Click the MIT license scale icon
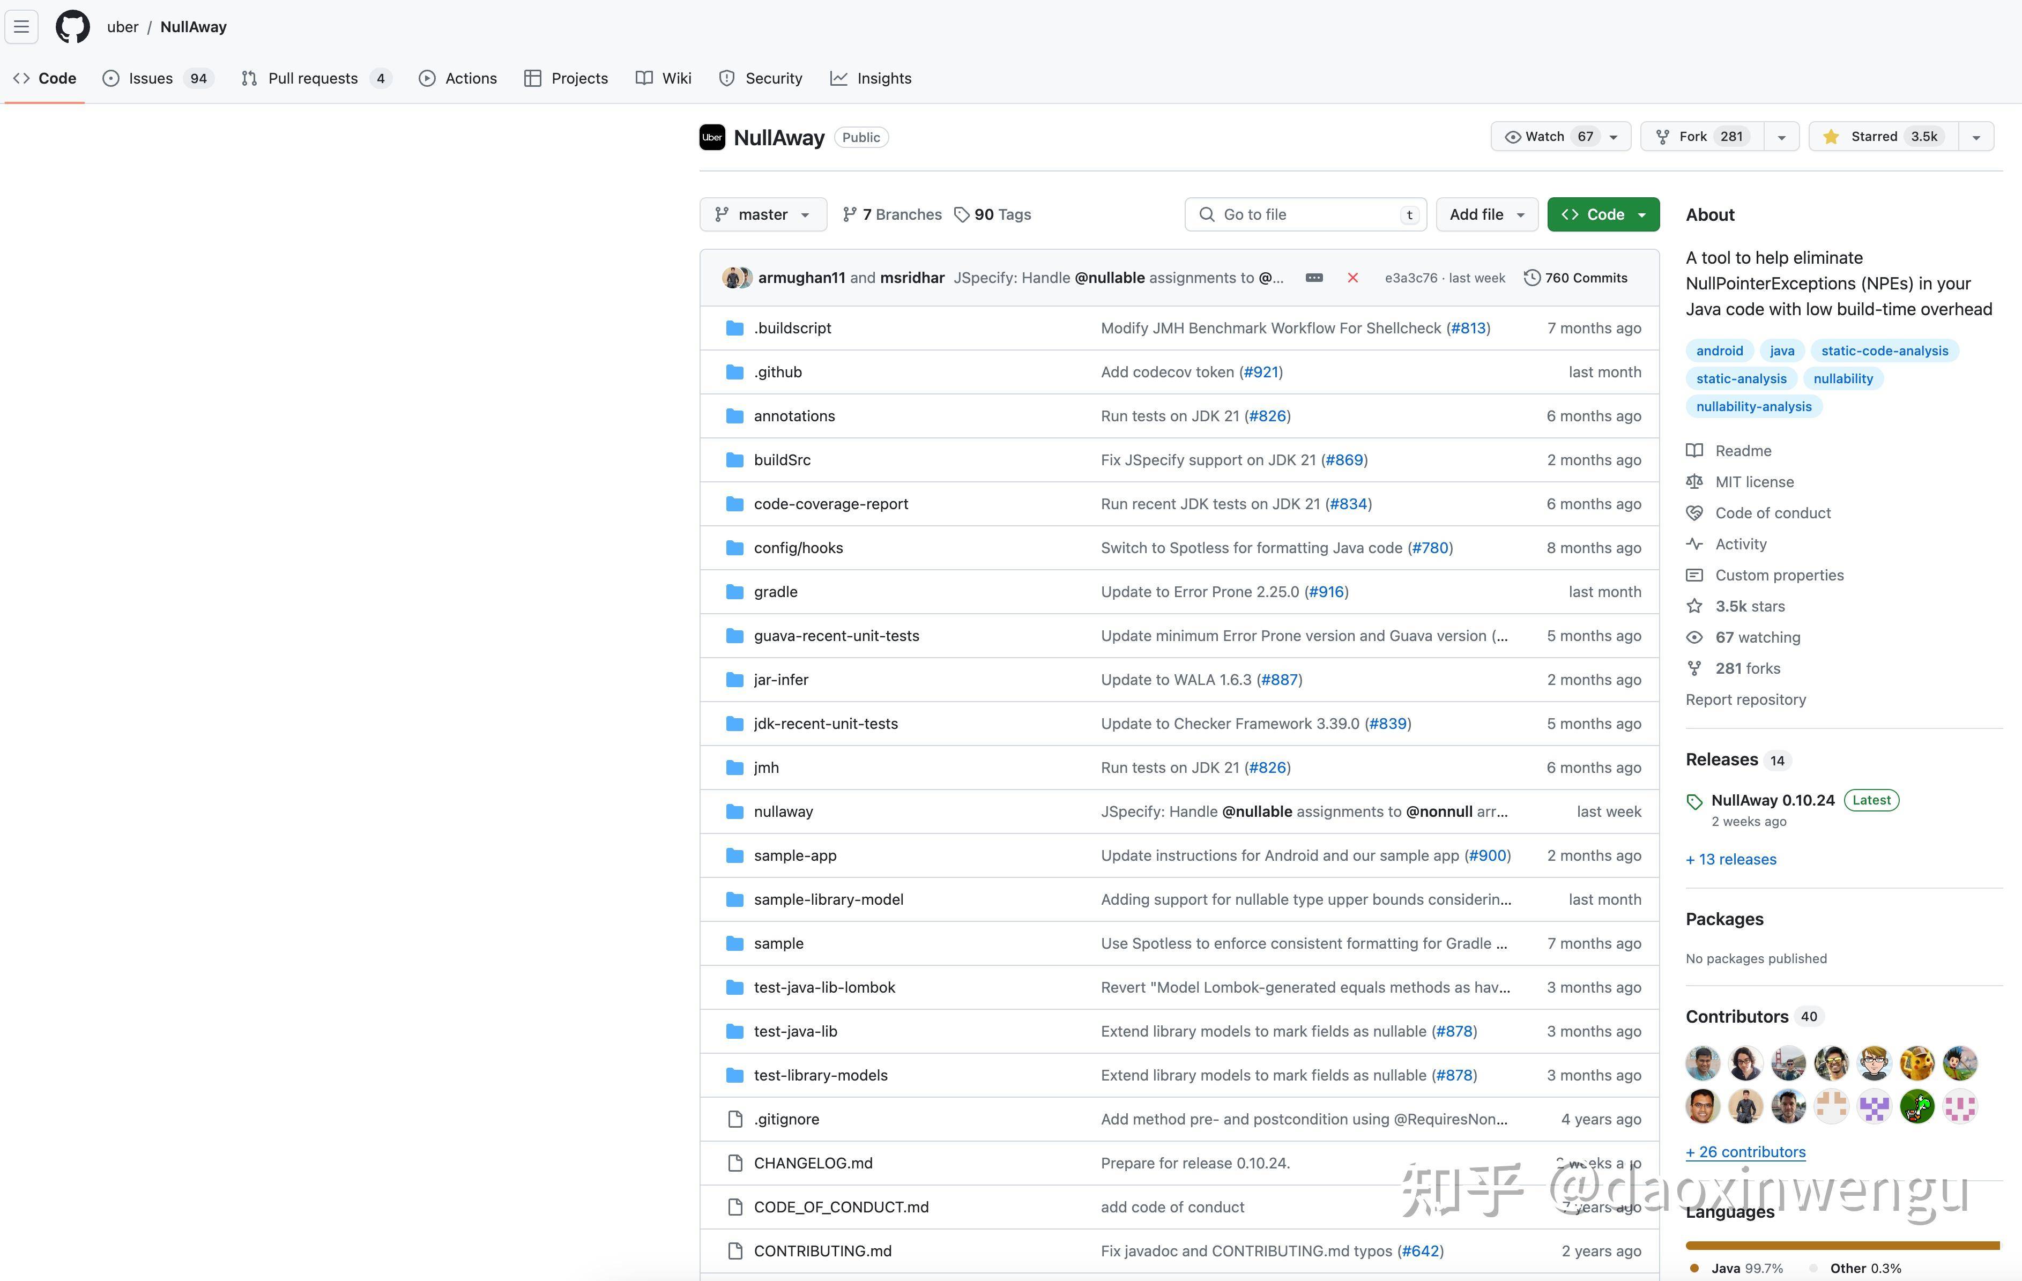This screenshot has height=1281, width=2022. coord(1694,482)
